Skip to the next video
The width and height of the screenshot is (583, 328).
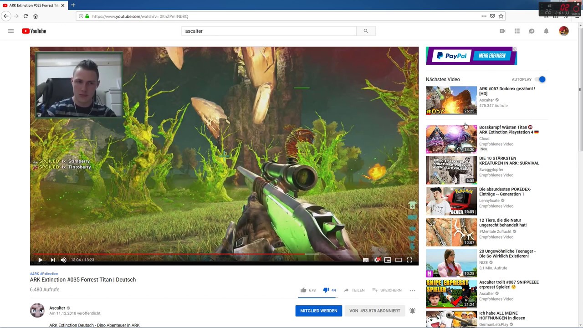coord(53,260)
